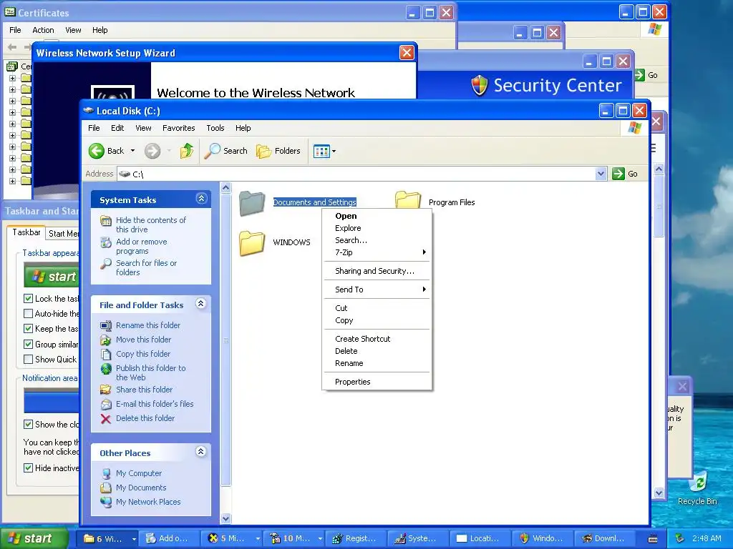
Task: Click the tasks pane scroll up arrow
Action: [x=225, y=188]
